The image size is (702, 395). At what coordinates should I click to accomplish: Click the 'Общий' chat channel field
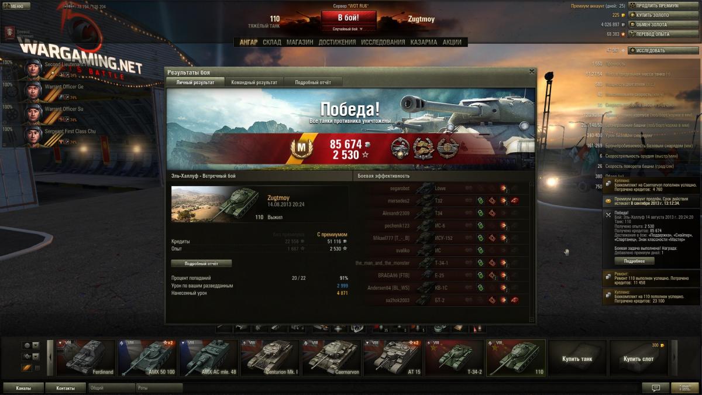pos(111,387)
